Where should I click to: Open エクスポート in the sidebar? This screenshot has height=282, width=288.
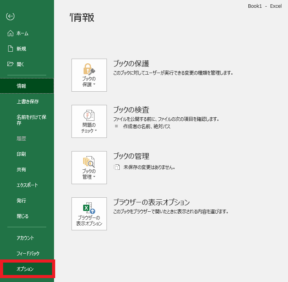tap(27, 185)
